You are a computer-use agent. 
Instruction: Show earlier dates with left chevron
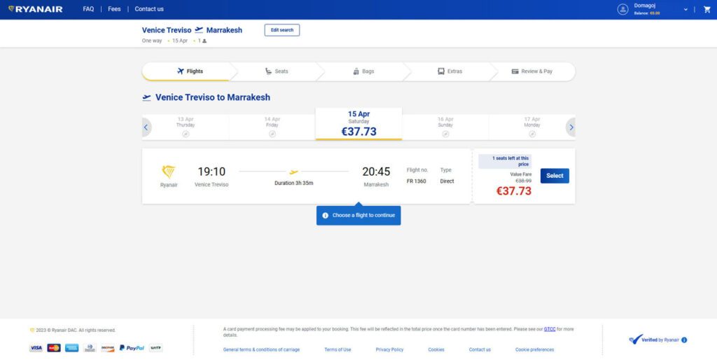[x=146, y=127]
